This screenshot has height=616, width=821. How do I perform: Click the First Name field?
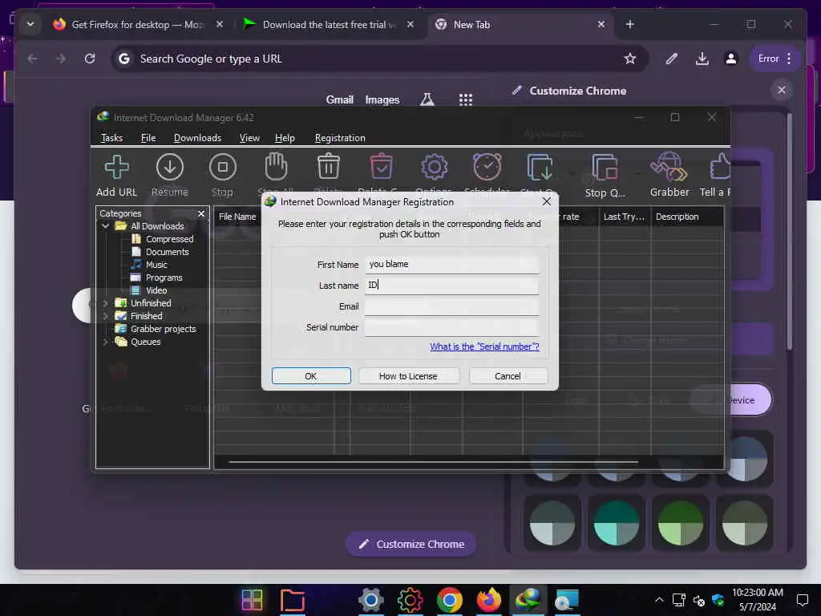452,265
